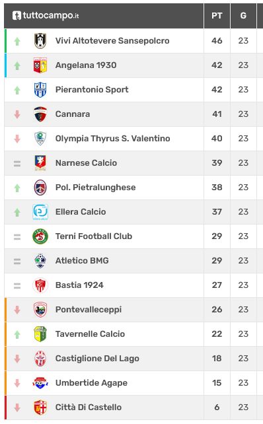Open the Castiglione Del Lago team link
Image resolution: width=263 pixels, height=424 pixels.
[x=97, y=359]
